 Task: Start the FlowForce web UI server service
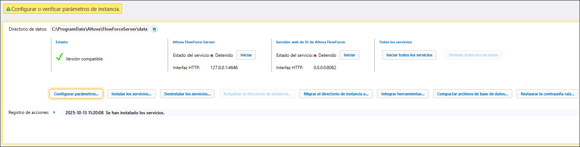point(349,55)
